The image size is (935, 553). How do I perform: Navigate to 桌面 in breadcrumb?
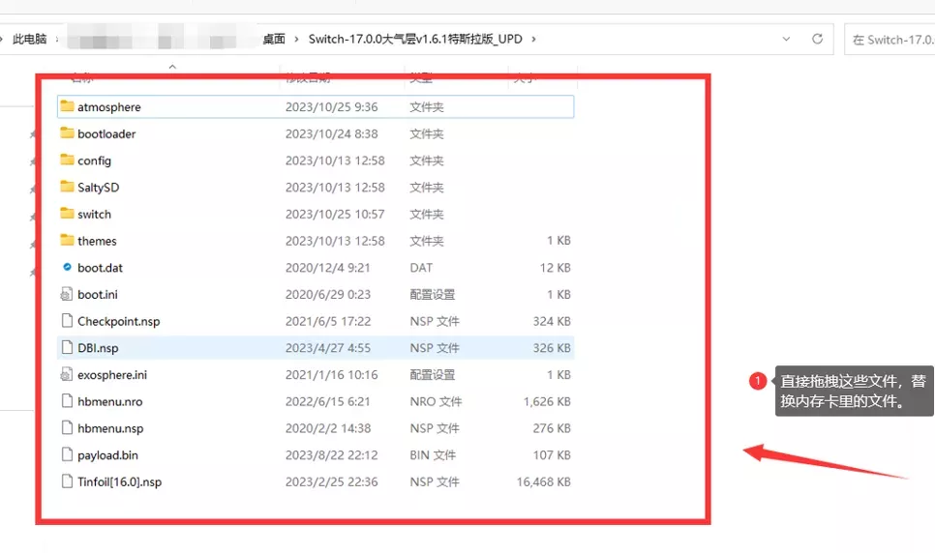pyautogui.click(x=274, y=40)
